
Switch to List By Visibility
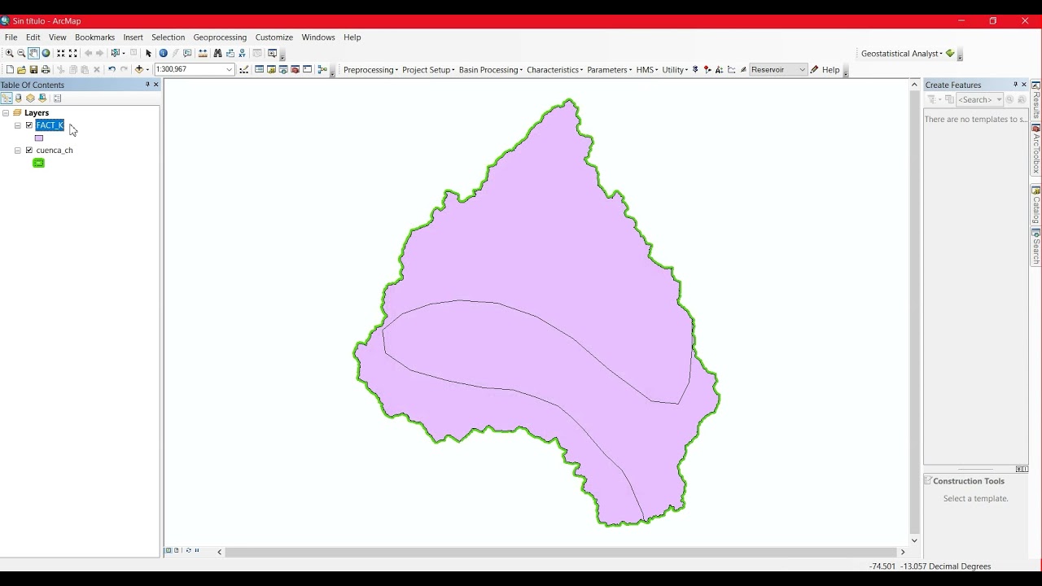30,98
